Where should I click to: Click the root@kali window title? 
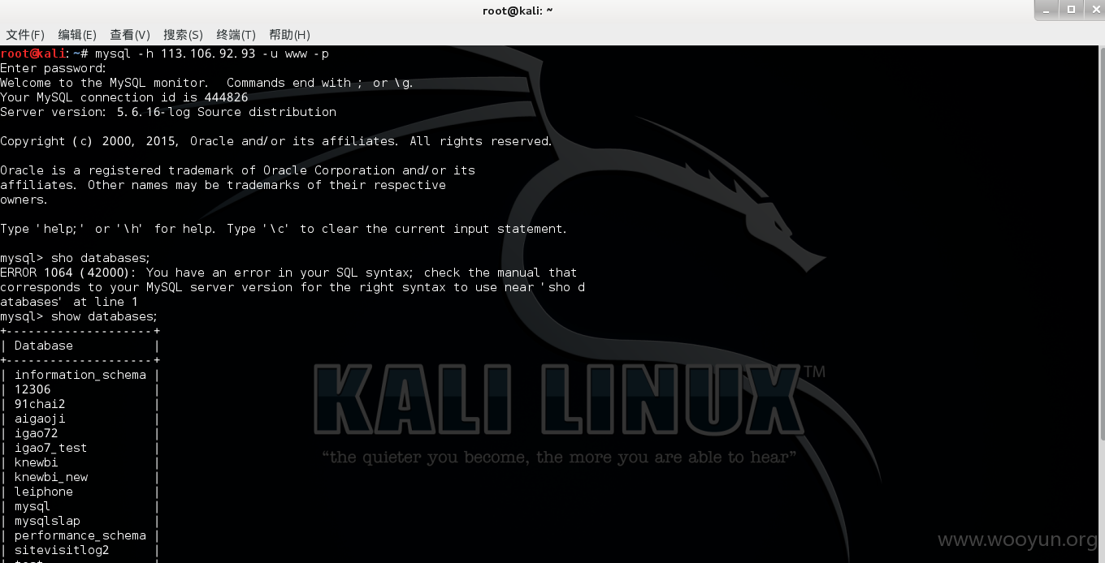coord(517,11)
